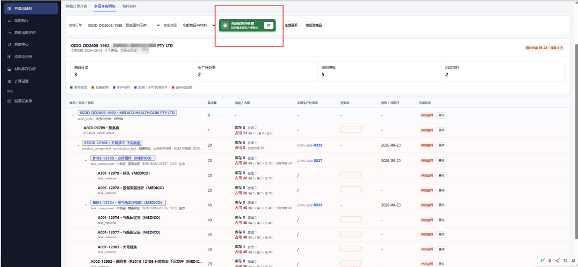Click the green leaf icon in floating toolbar
578x267 pixels.
click(x=542, y=260)
